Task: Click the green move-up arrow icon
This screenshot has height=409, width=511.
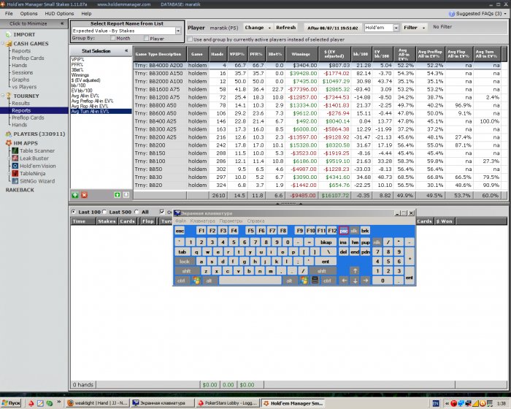Action: click(x=118, y=195)
